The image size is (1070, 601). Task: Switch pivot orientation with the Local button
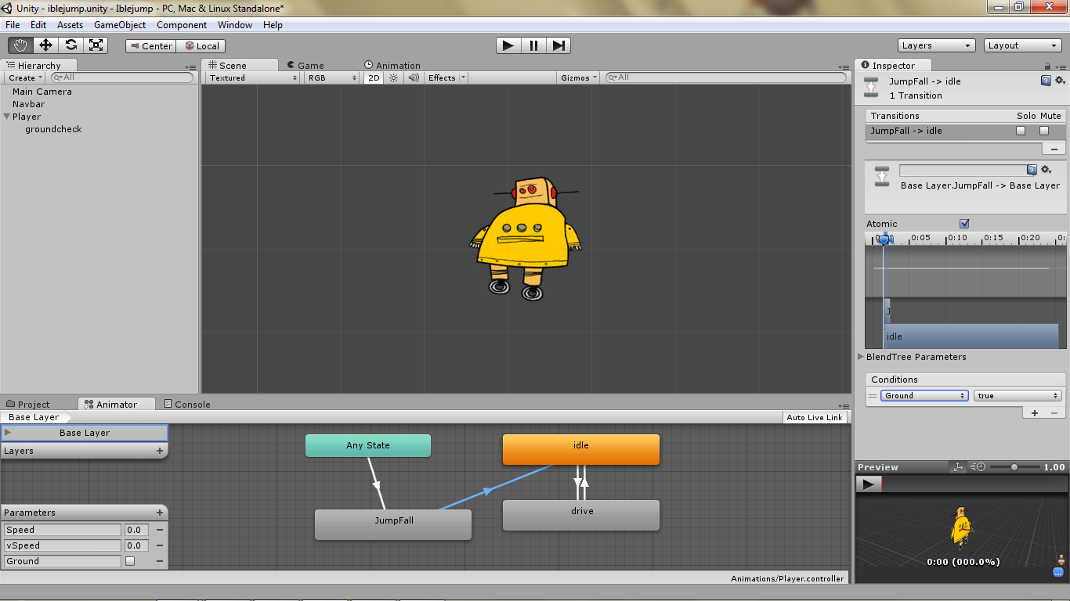coord(201,45)
